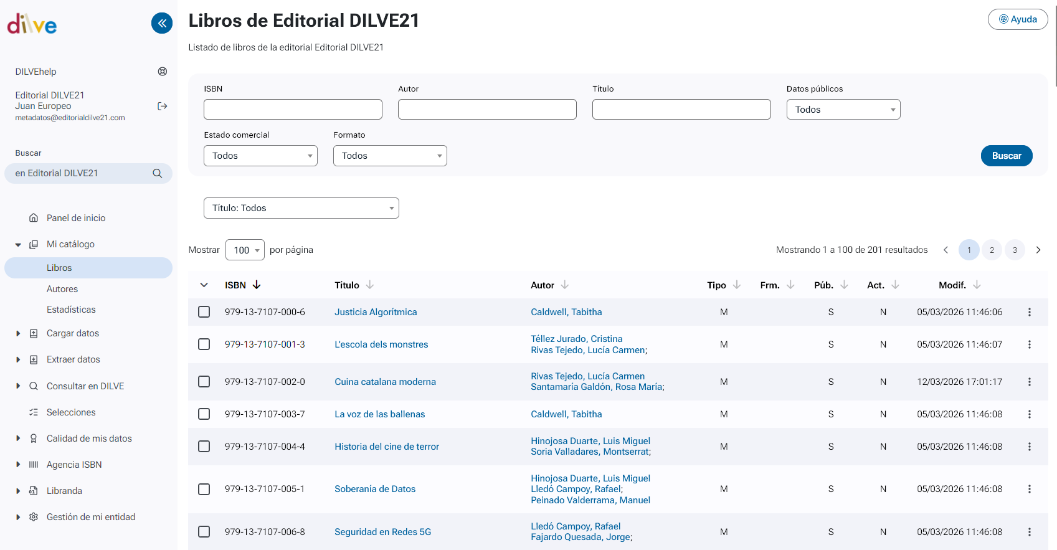The width and height of the screenshot is (1057, 550).
Task: Sort table by Púb. arrow
Action: click(844, 285)
